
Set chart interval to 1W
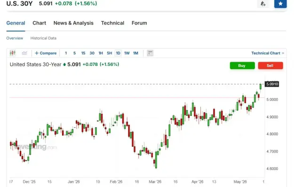coord(127,53)
